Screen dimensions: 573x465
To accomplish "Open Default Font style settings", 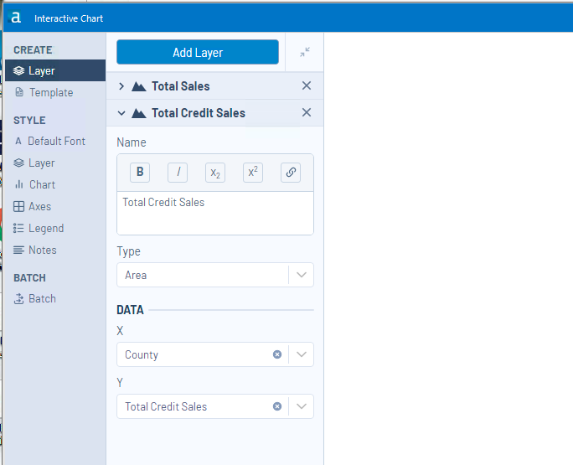I will 49,141.
